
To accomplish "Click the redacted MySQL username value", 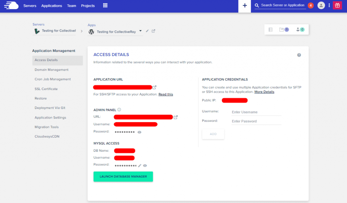I will point(124,158).
